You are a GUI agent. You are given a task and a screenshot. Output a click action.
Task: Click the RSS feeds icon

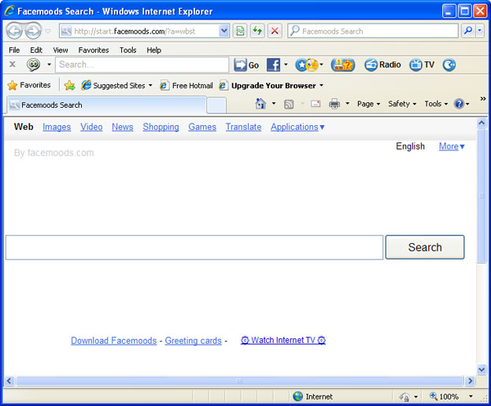point(289,104)
